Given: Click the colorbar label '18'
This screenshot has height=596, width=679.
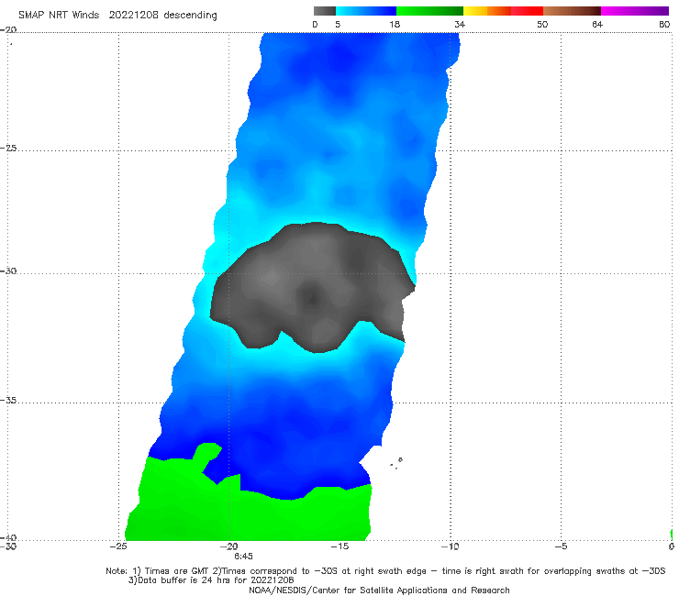Looking at the screenshot, I should pyautogui.click(x=395, y=24).
